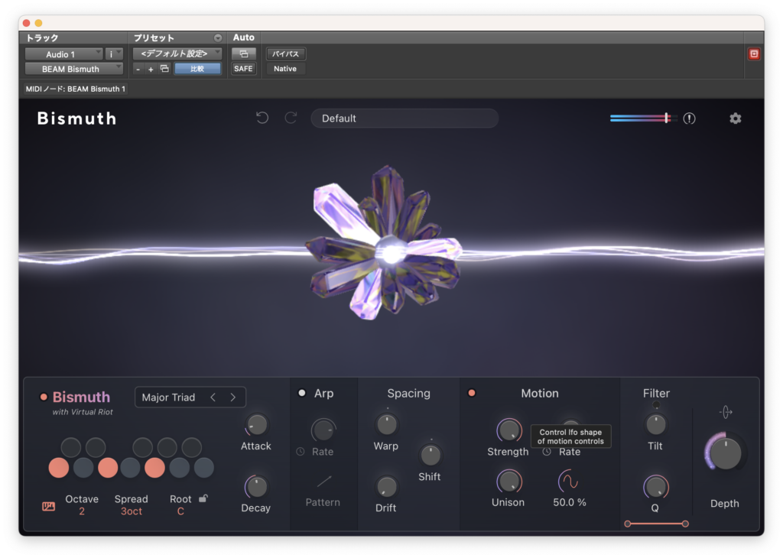Toggle the Filter enable dot above Tilt
Screen dimensions: 783x558
tap(655, 405)
